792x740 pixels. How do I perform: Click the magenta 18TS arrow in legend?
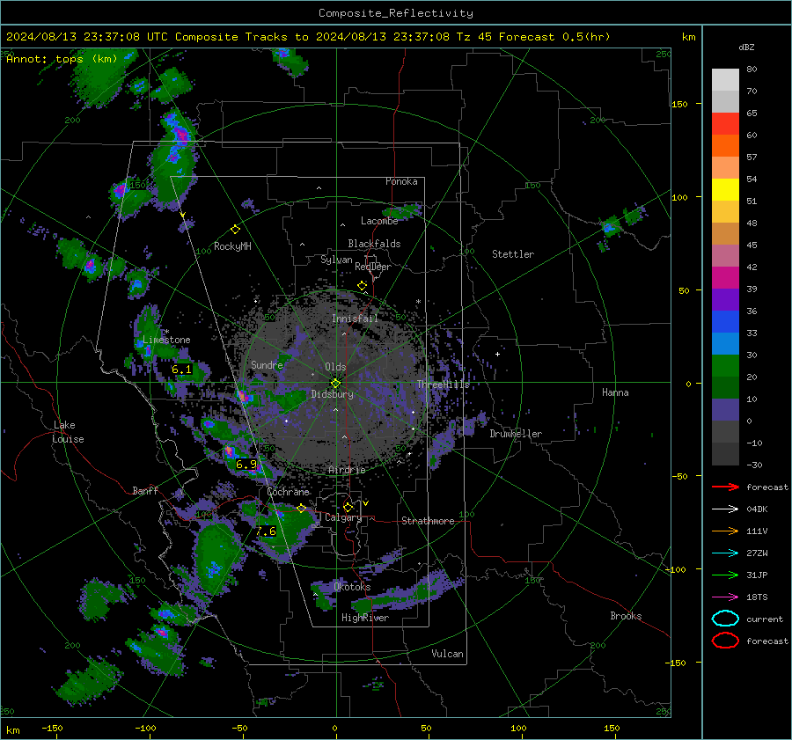point(725,597)
